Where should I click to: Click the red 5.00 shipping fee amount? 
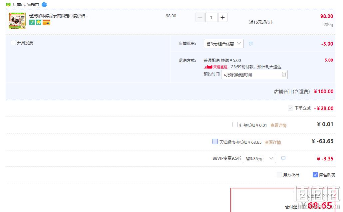(x=329, y=60)
